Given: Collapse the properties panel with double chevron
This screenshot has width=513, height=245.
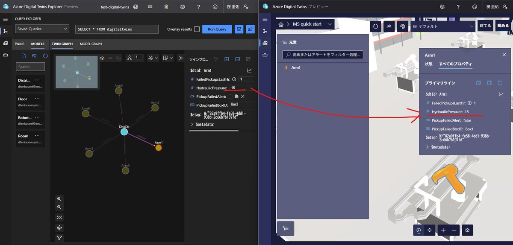Looking at the screenshot, I should (180, 58).
